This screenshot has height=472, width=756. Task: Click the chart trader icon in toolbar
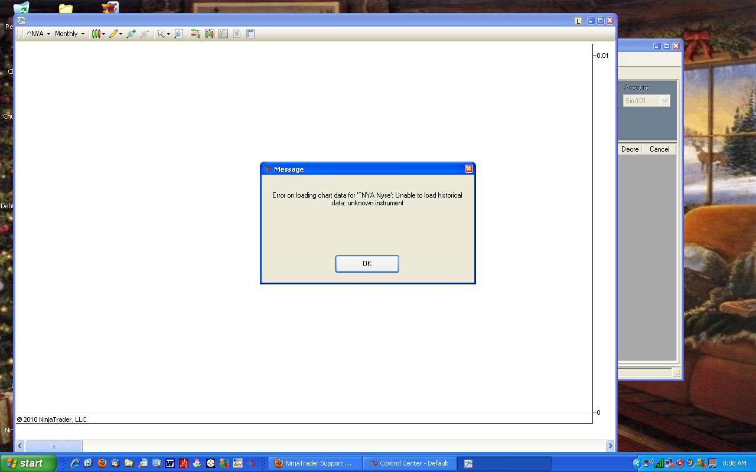[x=195, y=34]
